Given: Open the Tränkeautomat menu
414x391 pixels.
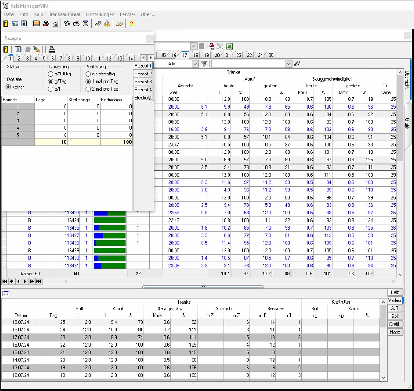Looking at the screenshot, I should (x=64, y=14).
